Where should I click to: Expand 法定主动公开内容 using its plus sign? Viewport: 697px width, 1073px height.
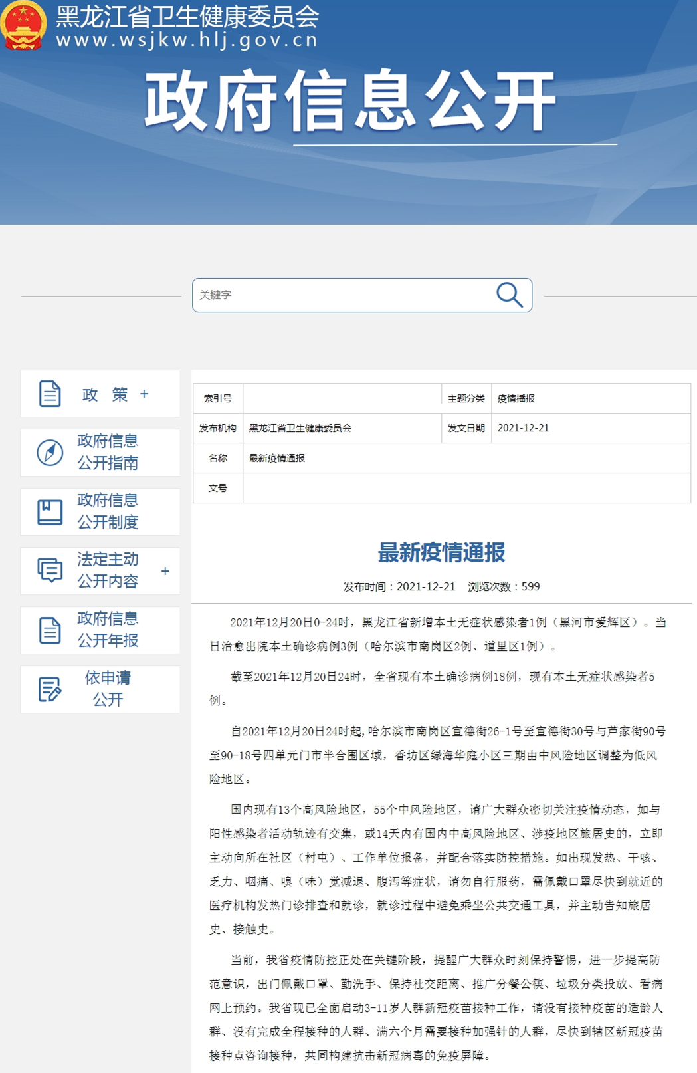165,571
